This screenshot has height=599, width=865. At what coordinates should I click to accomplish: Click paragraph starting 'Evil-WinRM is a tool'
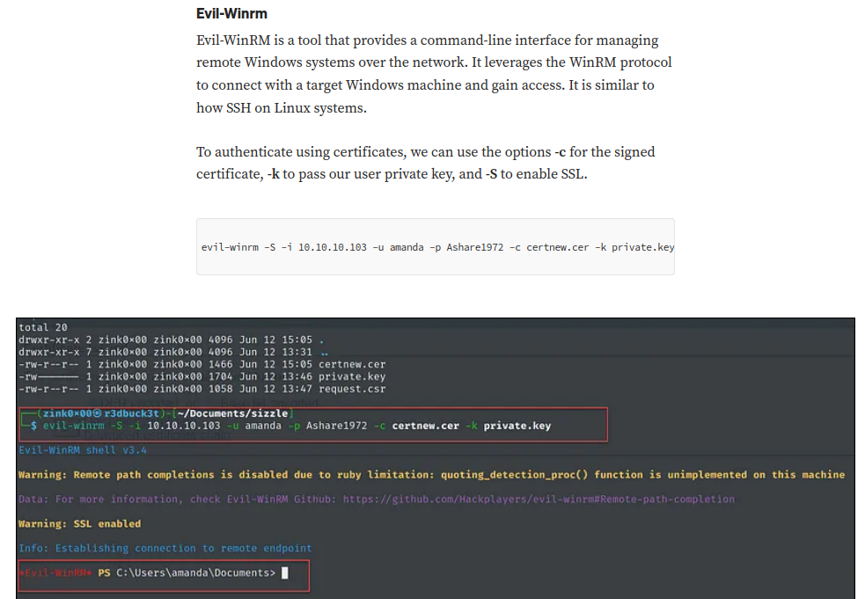pyautogui.click(x=434, y=74)
